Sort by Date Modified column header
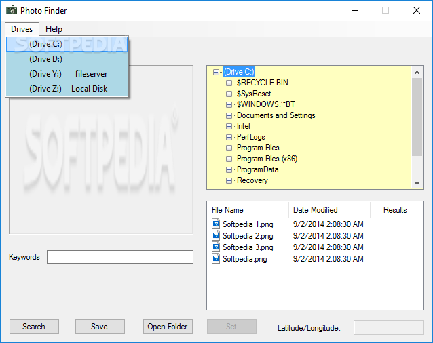The image size is (433, 343). pos(329,210)
